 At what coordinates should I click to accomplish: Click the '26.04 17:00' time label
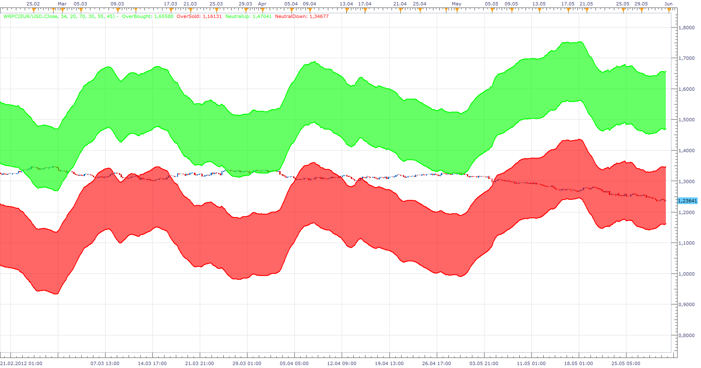tap(437, 363)
